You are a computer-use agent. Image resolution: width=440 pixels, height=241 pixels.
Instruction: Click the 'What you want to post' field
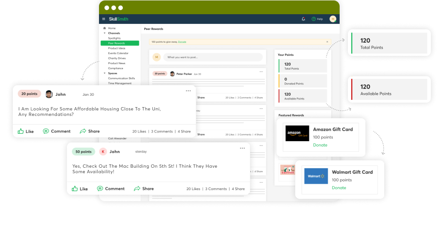[214, 57]
